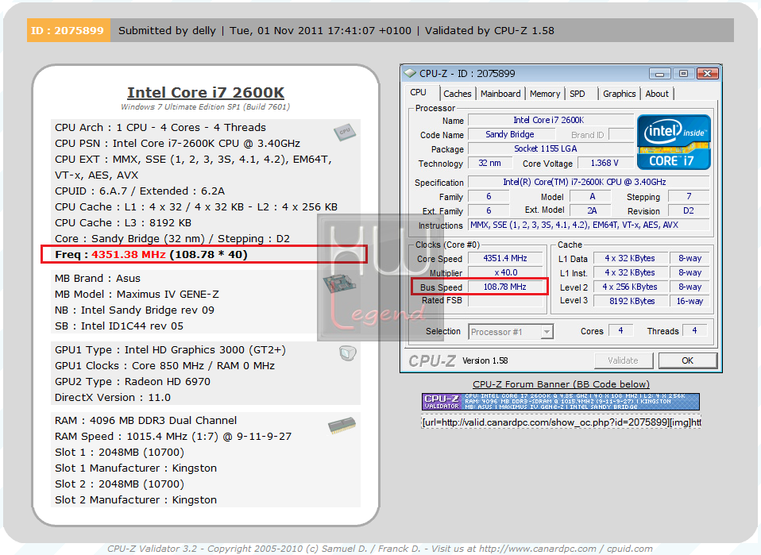Click the Revision value D2
Image resolution: width=761 pixels, height=555 pixels.
(x=688, y=210)
